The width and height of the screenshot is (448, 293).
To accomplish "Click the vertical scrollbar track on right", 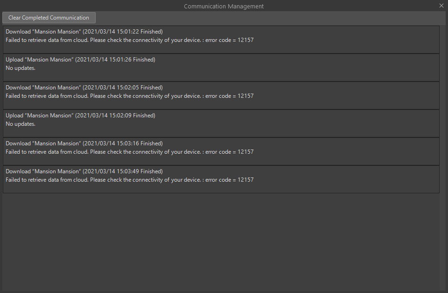I will [x=443, y=158].
